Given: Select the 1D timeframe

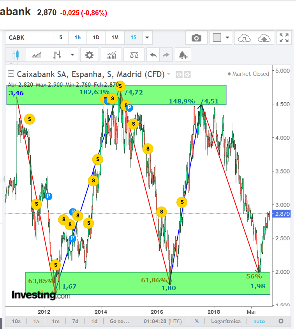Looking at the screenshot, I should click(x=96, y=38).
